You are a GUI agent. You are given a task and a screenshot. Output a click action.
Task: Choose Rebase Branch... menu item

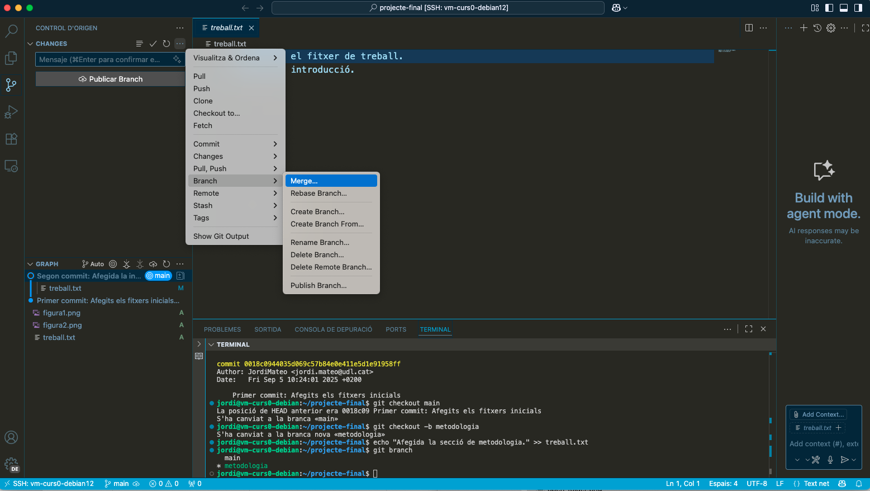point(331,193)
